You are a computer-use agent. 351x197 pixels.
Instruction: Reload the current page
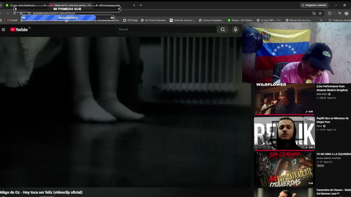(x=14, y=13)
